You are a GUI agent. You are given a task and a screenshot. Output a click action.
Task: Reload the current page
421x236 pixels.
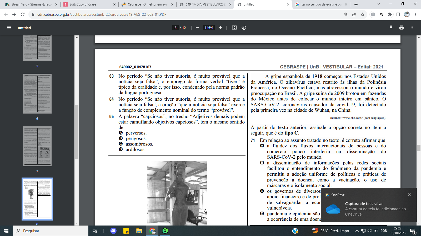click(x=23, y=14)
